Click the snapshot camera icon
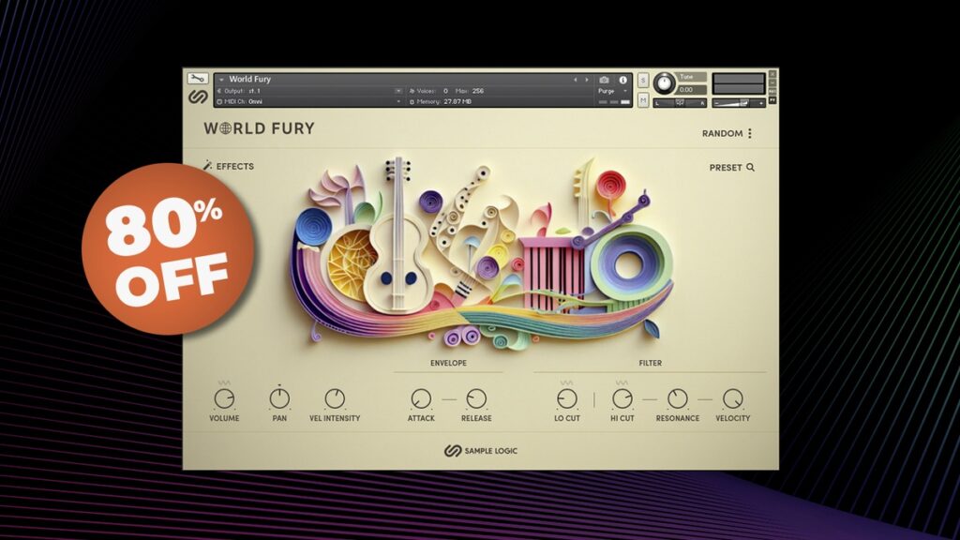 pos(603,78)
